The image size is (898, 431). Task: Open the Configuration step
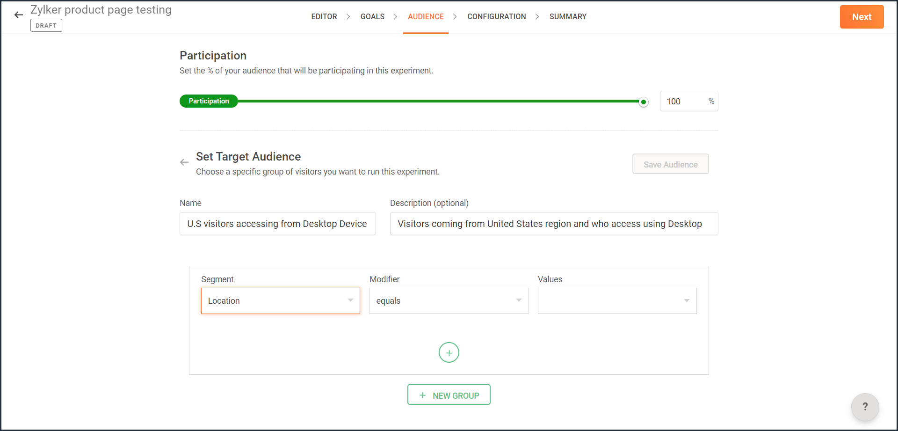point(496,17)
